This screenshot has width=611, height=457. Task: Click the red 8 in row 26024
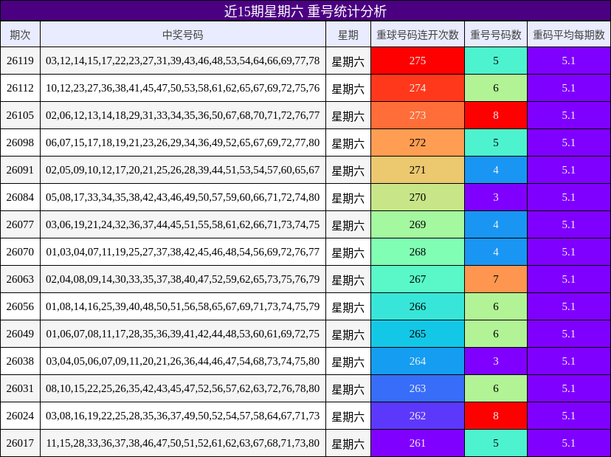coord(496,416)
